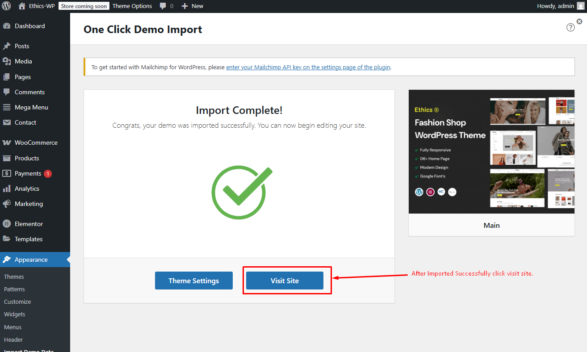
Task: Click the Analytics bar chart icon
Action: [7, 189]
